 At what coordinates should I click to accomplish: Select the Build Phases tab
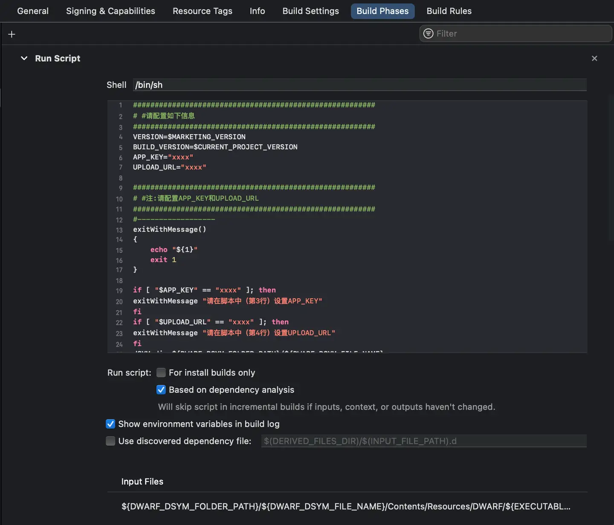tap(382, 11)
